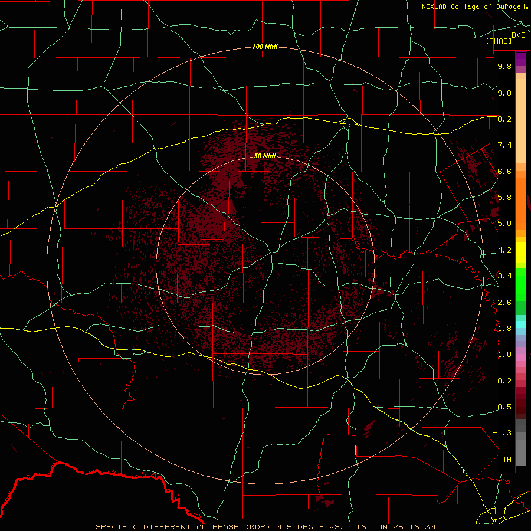
Task: Click the 6.6 scale value
Action: [x=504, y=171]
